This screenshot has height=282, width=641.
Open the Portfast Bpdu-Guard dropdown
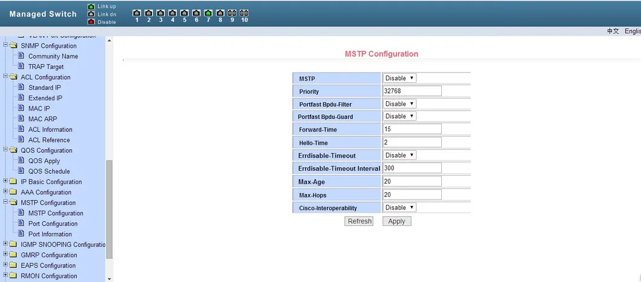[399, 117]
